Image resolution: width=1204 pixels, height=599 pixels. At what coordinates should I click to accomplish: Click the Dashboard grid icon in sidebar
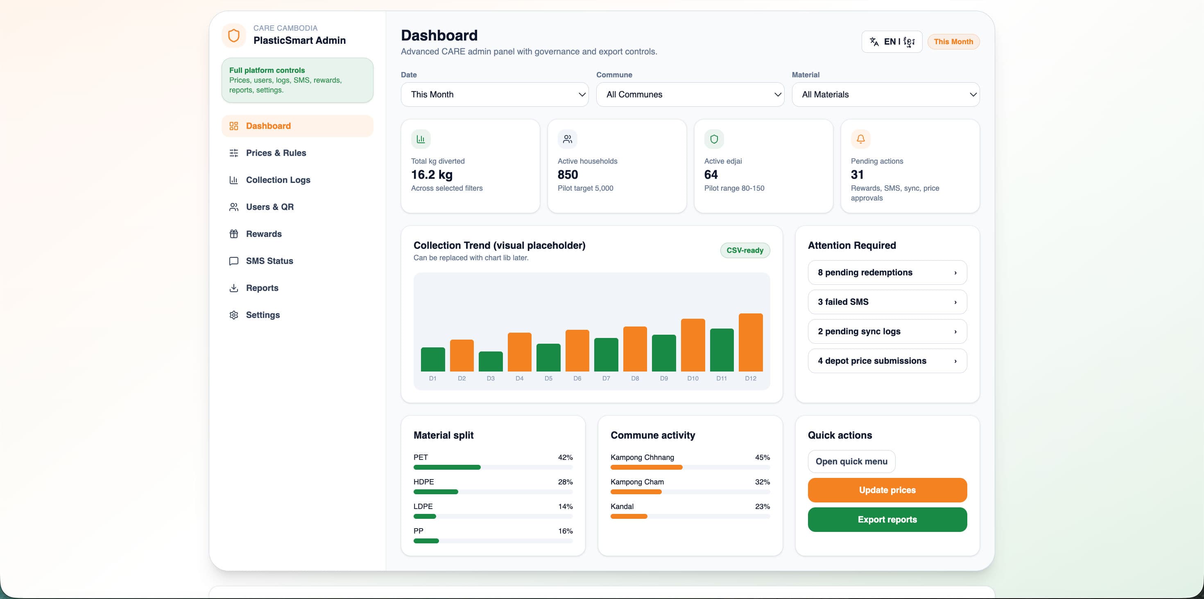click(234, 126)
